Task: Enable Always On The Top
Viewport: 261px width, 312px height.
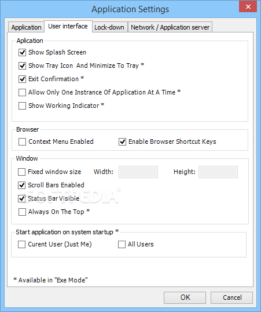Action: [22, 212]
